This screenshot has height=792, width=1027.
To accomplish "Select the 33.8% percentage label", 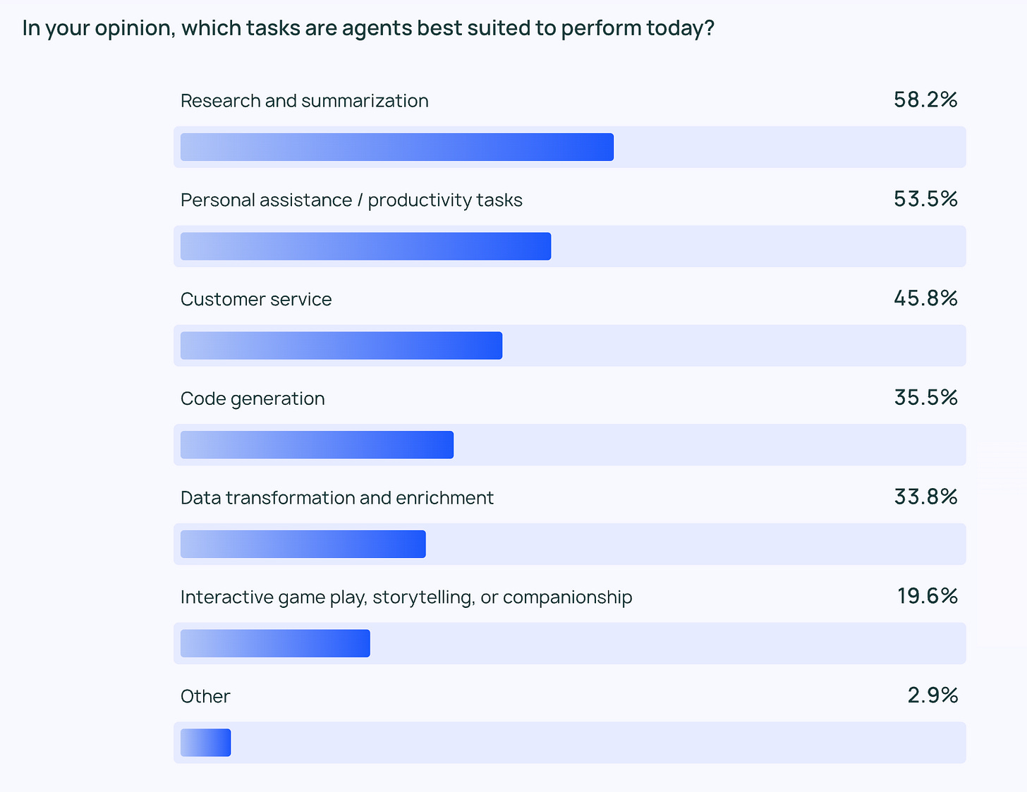I will pyautogui.click(x=925, y=497).
